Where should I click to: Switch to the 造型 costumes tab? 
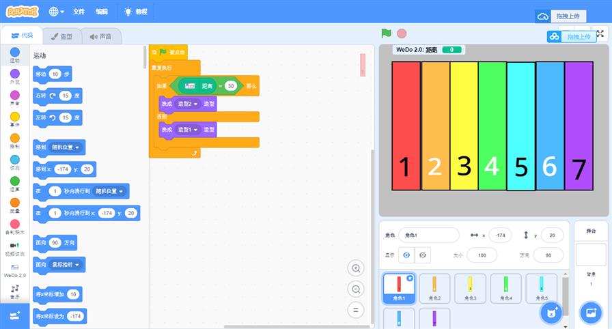[61, 35]
